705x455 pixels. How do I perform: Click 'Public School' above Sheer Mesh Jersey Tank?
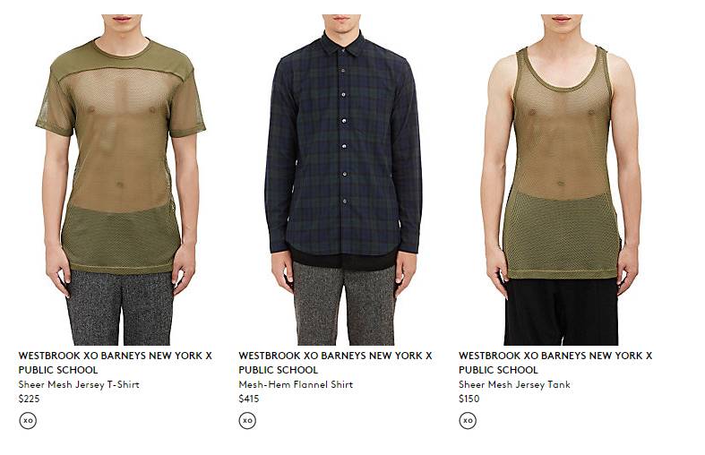click(x=498, y=370)
